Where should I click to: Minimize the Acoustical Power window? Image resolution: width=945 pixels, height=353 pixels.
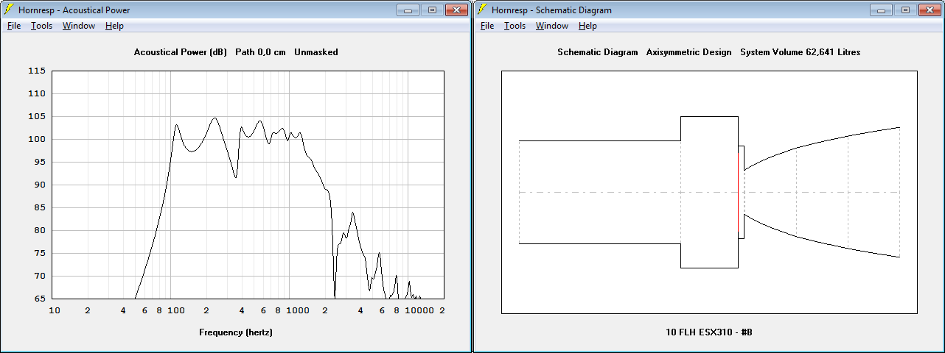click(408, 10)
